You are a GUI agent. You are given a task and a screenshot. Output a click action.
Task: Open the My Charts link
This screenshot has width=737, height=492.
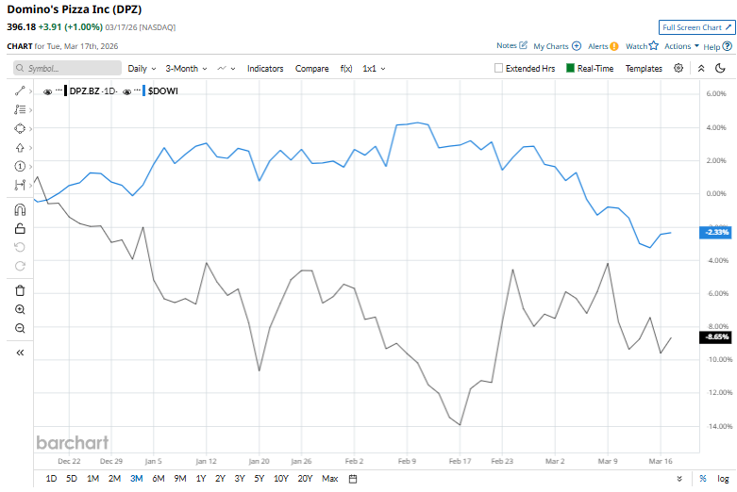[x=557, y=45]
